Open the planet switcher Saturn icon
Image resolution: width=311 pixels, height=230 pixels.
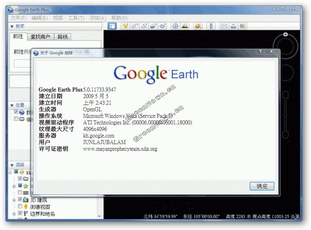(x=198, y=26)
